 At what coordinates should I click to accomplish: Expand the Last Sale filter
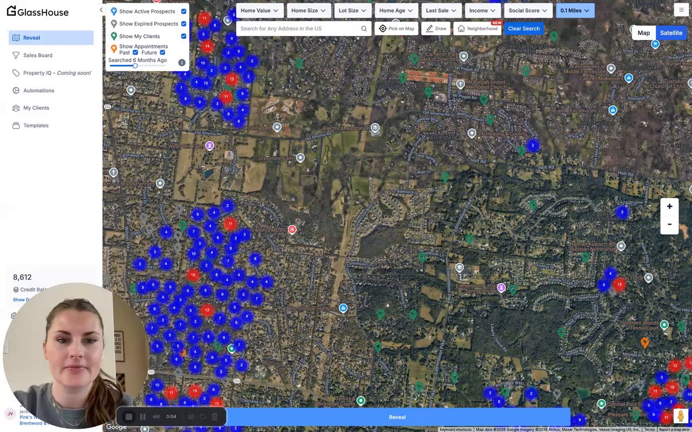(x=441, y=10)
